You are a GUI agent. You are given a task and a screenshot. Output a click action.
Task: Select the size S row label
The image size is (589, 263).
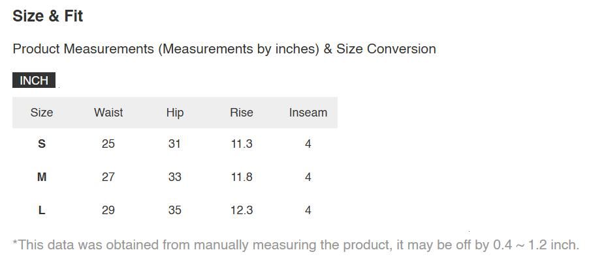point(42,144)
